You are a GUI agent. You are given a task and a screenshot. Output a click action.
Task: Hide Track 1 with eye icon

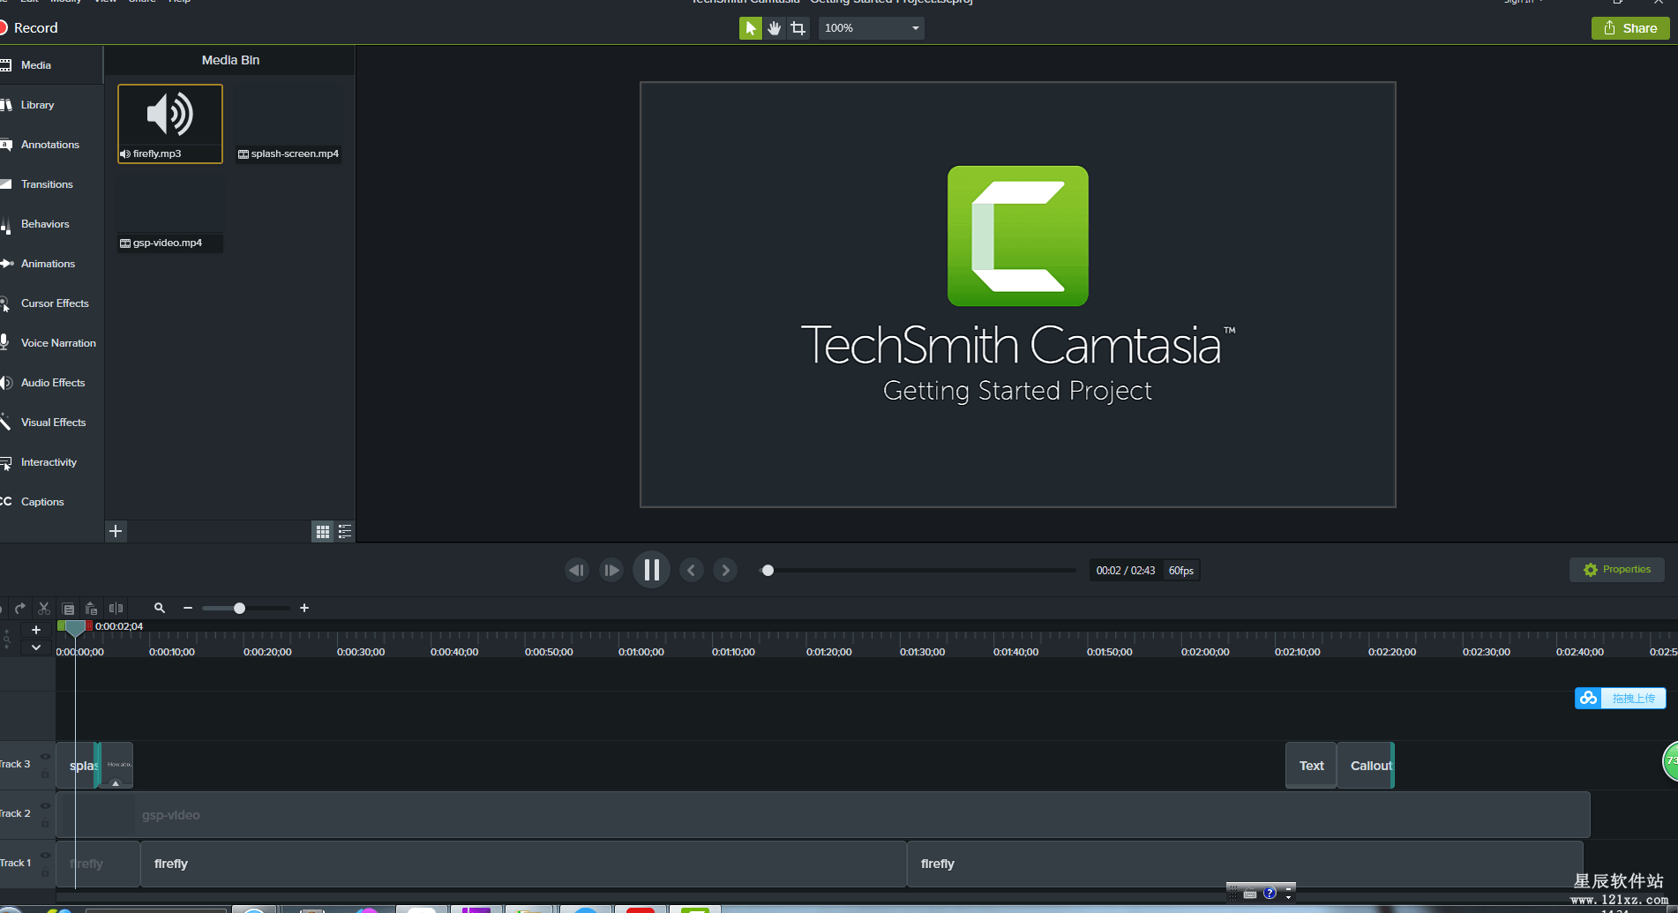point(45,856)
